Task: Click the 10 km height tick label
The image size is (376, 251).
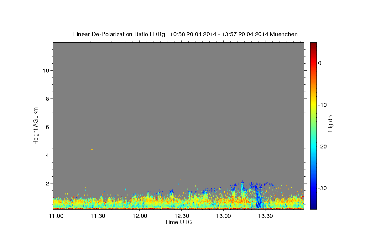Action: click(45, 71)
